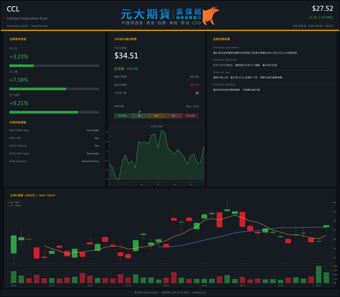Click the $45.00 high target value
Viewport: 340px width, 297px height.
(x=194, y=77)
